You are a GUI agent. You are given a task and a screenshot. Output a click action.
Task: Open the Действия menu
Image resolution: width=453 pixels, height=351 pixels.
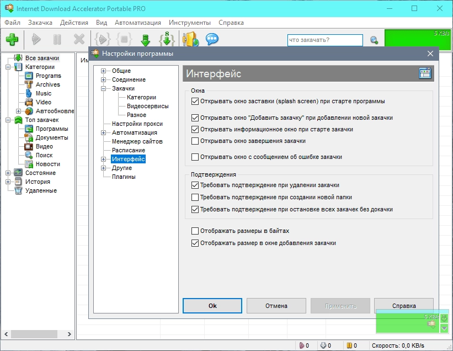74,23
